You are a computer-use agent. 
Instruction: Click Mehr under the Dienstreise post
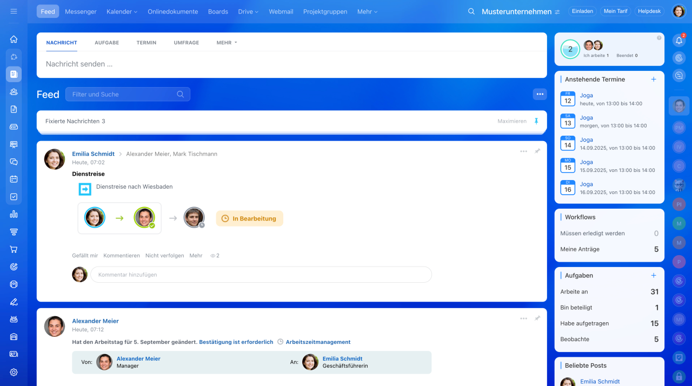pyautogui.click(x=196, y=256)
